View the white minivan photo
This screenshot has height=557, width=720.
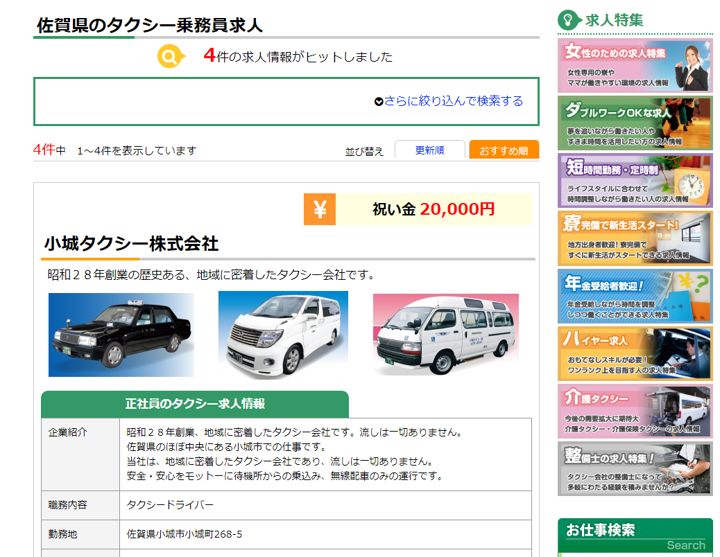(x=283, y=335)
